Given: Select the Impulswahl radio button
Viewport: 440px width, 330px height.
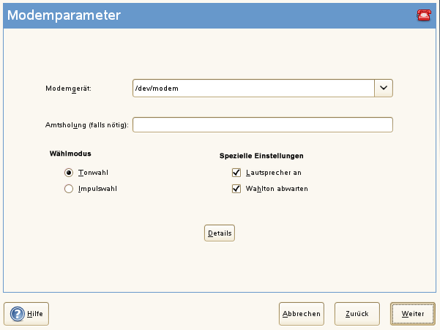Looking at the screenshot, I should [69, 189].
